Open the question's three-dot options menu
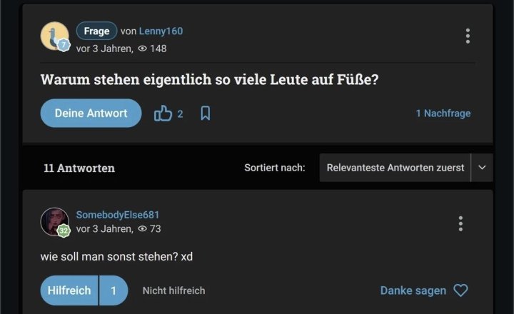This screenshot has height=314, width=514. (468, 36)
